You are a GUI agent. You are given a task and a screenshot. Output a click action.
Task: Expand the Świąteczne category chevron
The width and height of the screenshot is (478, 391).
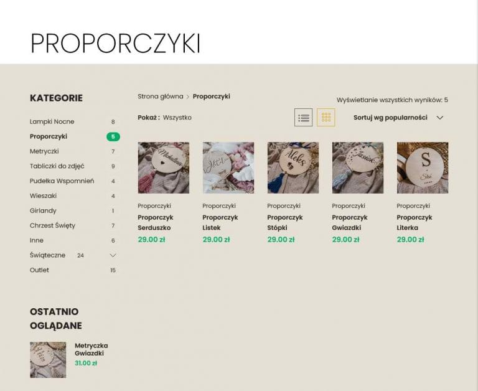coord(113,255)
